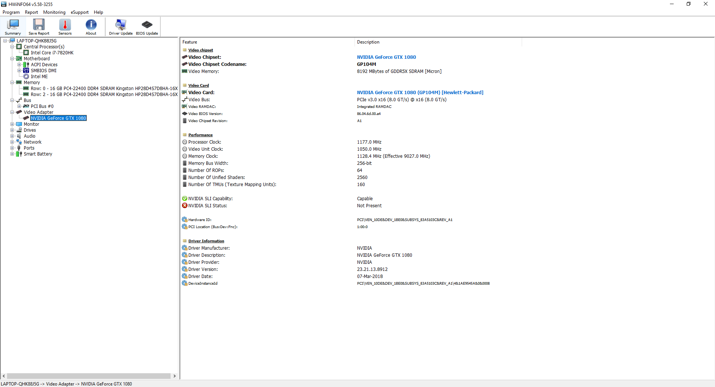Click the LAPTOP-QHK88J5G computer icon
The image size is (715, 387).
click(12, 41)
